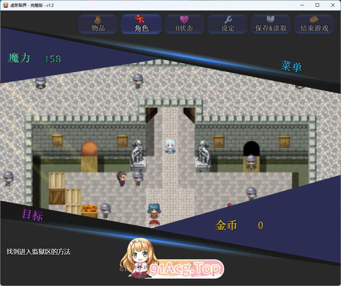
Task: Click the left knight statue
Action: (x=138, y=155)
